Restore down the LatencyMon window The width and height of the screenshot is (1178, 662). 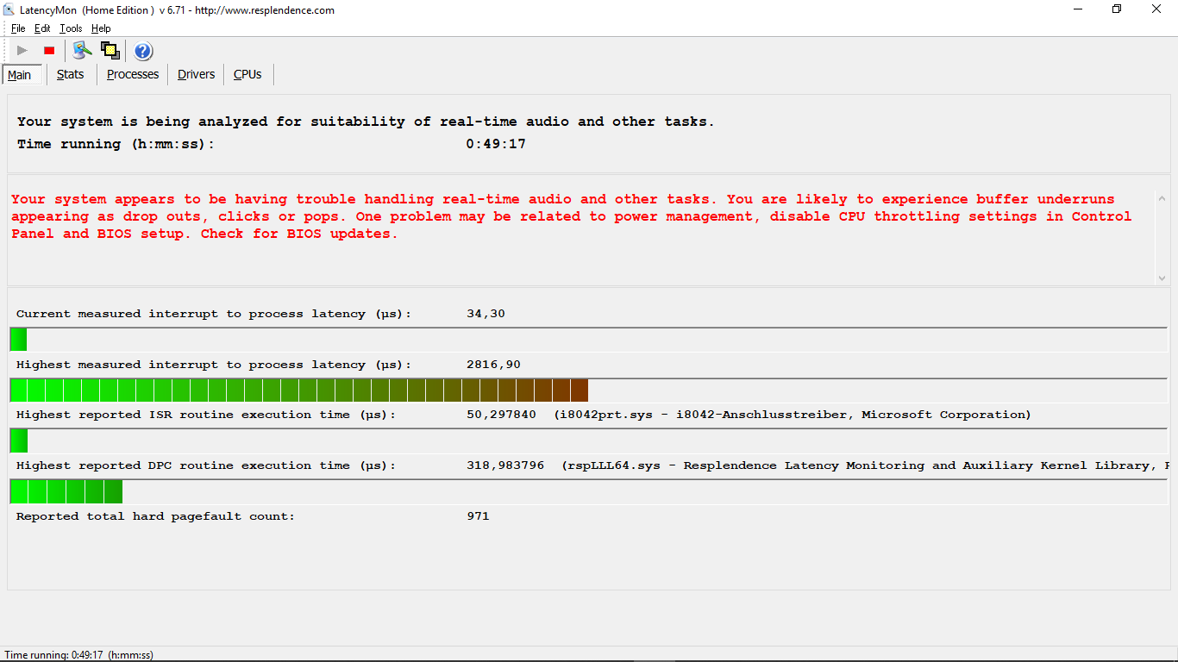pyautogui.click(x=1117, y=10)
